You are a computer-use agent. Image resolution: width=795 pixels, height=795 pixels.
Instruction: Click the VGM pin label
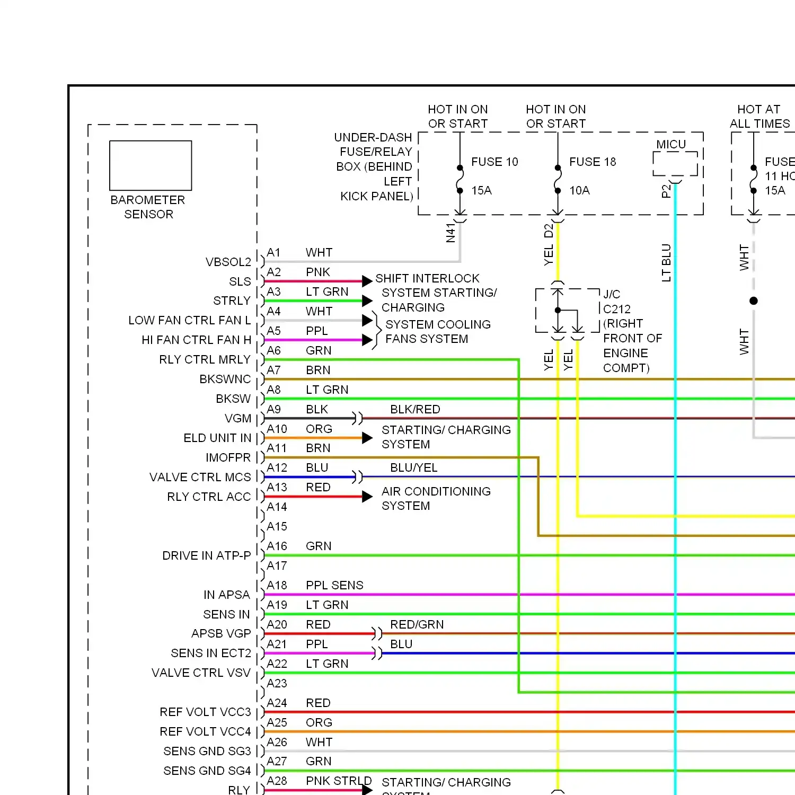pyautogui.click(x=237, y=419)
